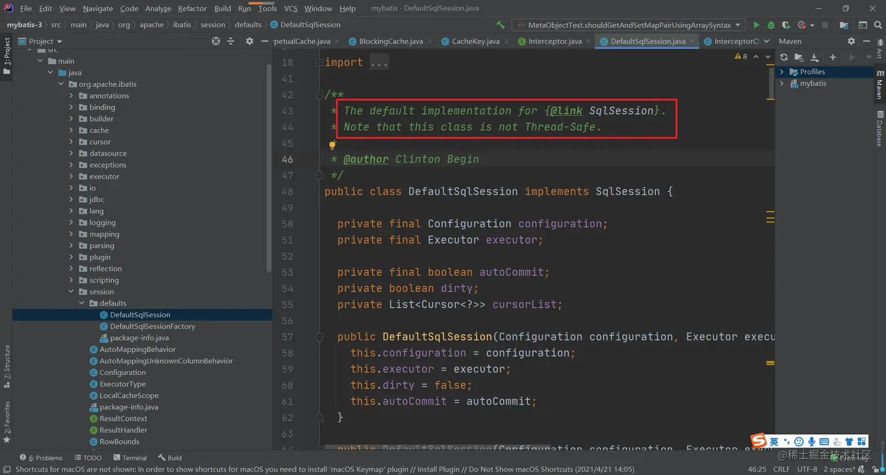Click the Sogou microphone voice input icon
This screenshot has height=475, width=886.
point(812,441)
